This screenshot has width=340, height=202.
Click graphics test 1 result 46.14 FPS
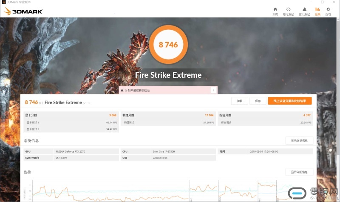[x=111, y=122]
